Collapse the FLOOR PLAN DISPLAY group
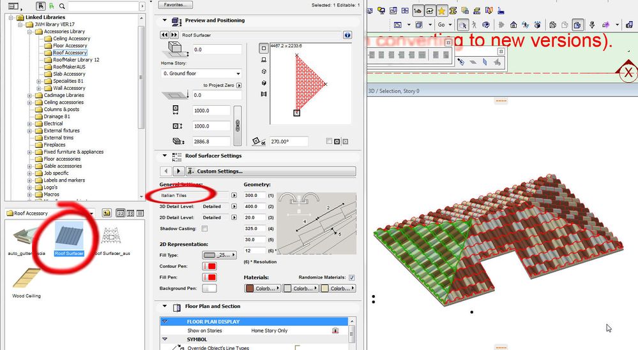Image resolution: width=638 pixels, height=350 pixels. tap(165, 321)
